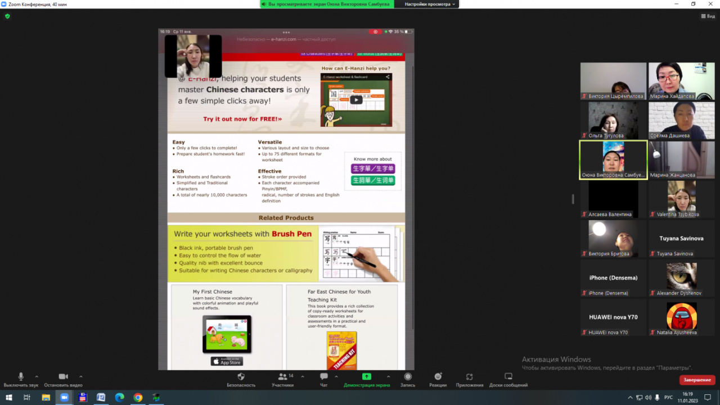
Task: Expand audio options arrow beside microphone
Action: [x=37, y=376]
